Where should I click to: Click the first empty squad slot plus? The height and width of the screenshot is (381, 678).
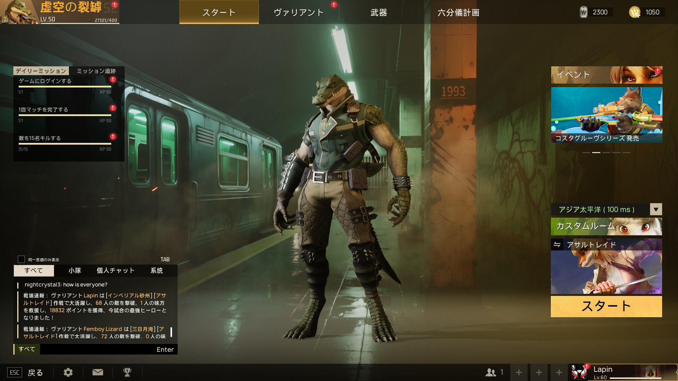519,372
